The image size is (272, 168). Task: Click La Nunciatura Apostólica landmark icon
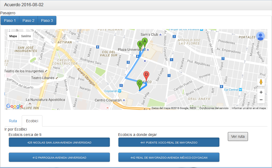pyautogui.click(x=30, y=104)
